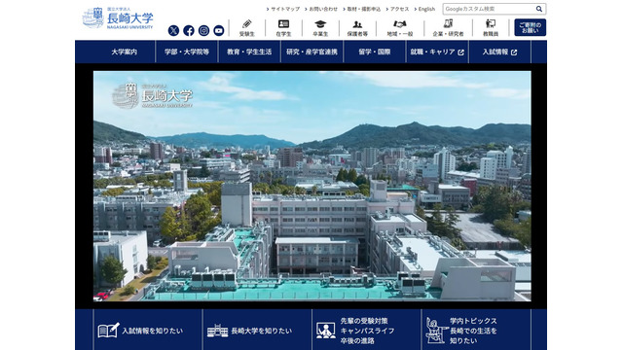Open the 研究・産学官連携 menu
Screen dimensions: 623x350
311,52
